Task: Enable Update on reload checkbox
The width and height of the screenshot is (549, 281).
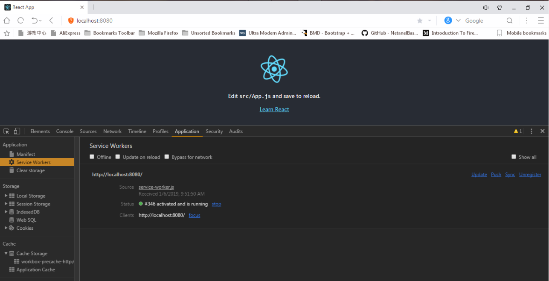Action: point(118,157)
